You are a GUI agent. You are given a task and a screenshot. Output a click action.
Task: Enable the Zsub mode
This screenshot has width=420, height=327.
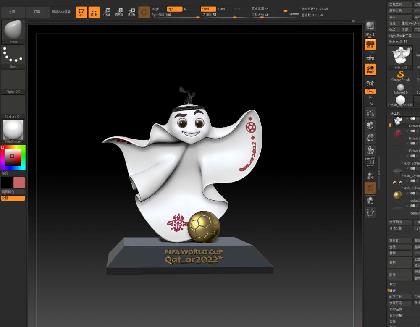click(221, 9)
